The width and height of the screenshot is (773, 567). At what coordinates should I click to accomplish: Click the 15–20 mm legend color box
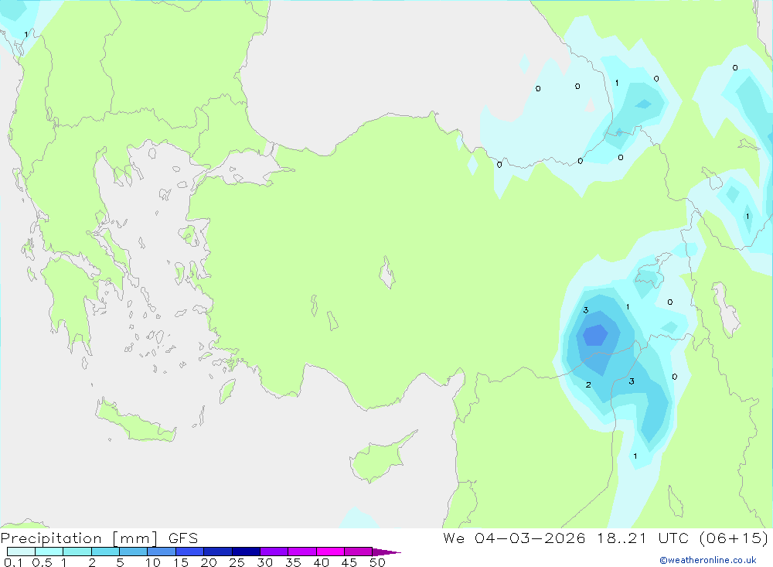tap(190, 552)
